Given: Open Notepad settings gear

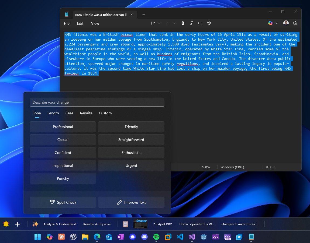Looking at the screenshot, I should (295, 23).
